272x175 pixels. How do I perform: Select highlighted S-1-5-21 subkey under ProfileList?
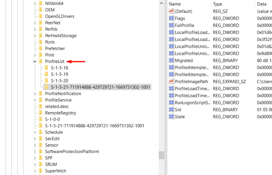click(x=101, y=87)
